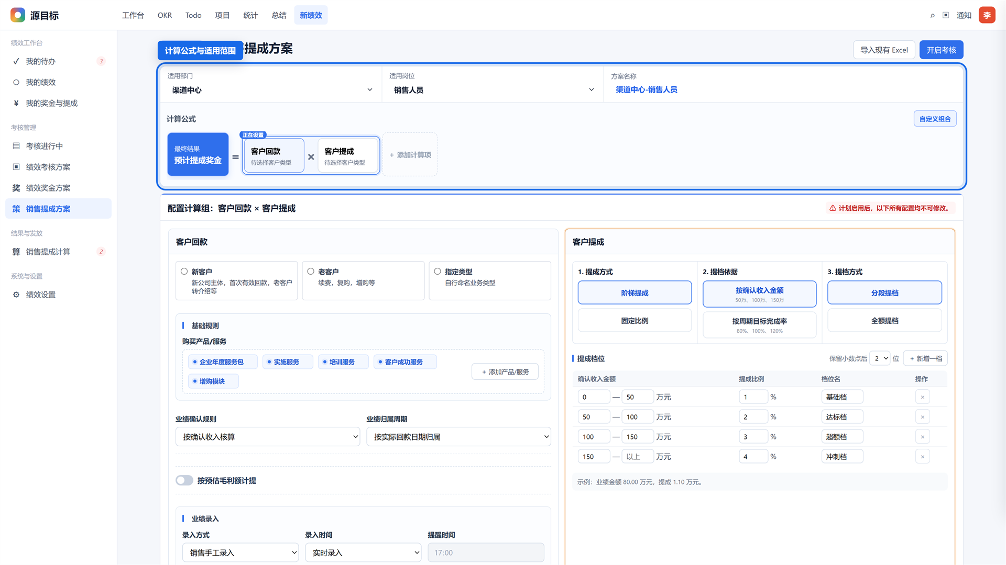Open the 统计 tab

coord(250,15)
